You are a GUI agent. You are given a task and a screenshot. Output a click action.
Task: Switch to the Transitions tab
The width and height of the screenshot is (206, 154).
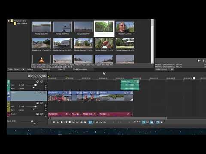point(46,69)
